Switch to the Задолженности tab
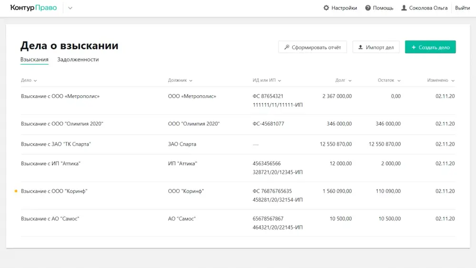This screenshot has width=476, height=268. 78,60
